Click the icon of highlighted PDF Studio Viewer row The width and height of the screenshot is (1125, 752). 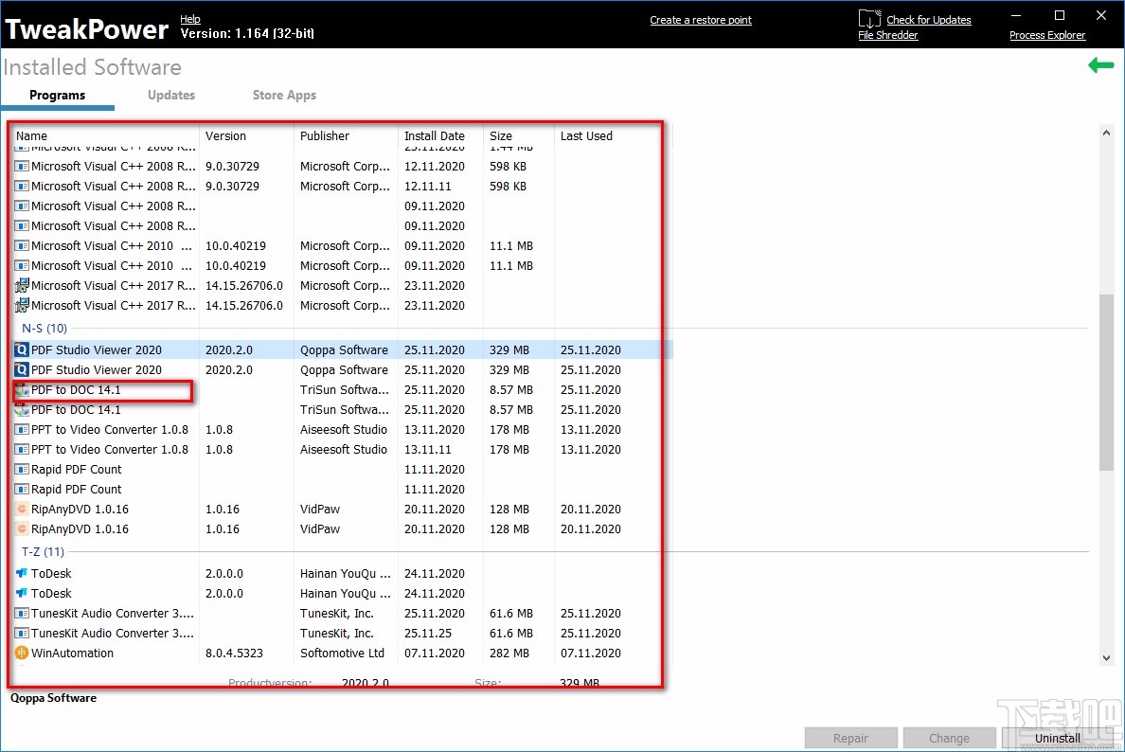coord(22,350)
